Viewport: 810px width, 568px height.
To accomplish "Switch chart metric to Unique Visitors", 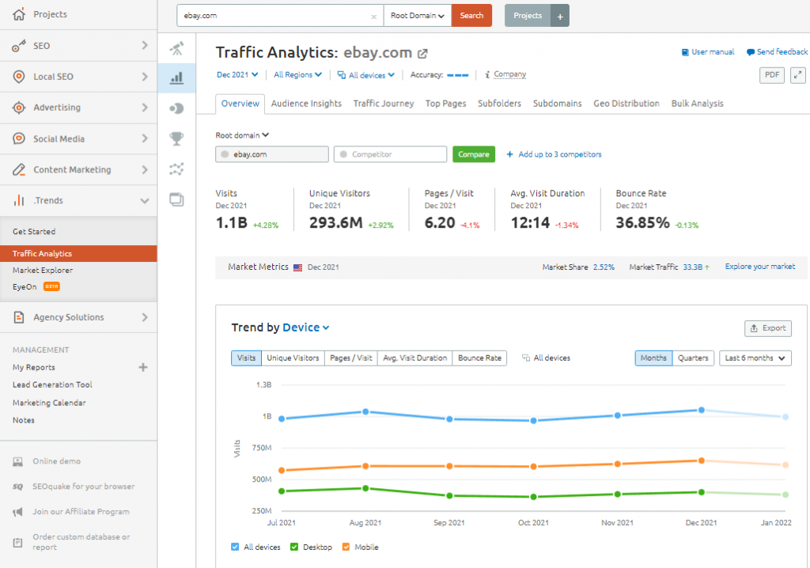I will tap(293, 358).
